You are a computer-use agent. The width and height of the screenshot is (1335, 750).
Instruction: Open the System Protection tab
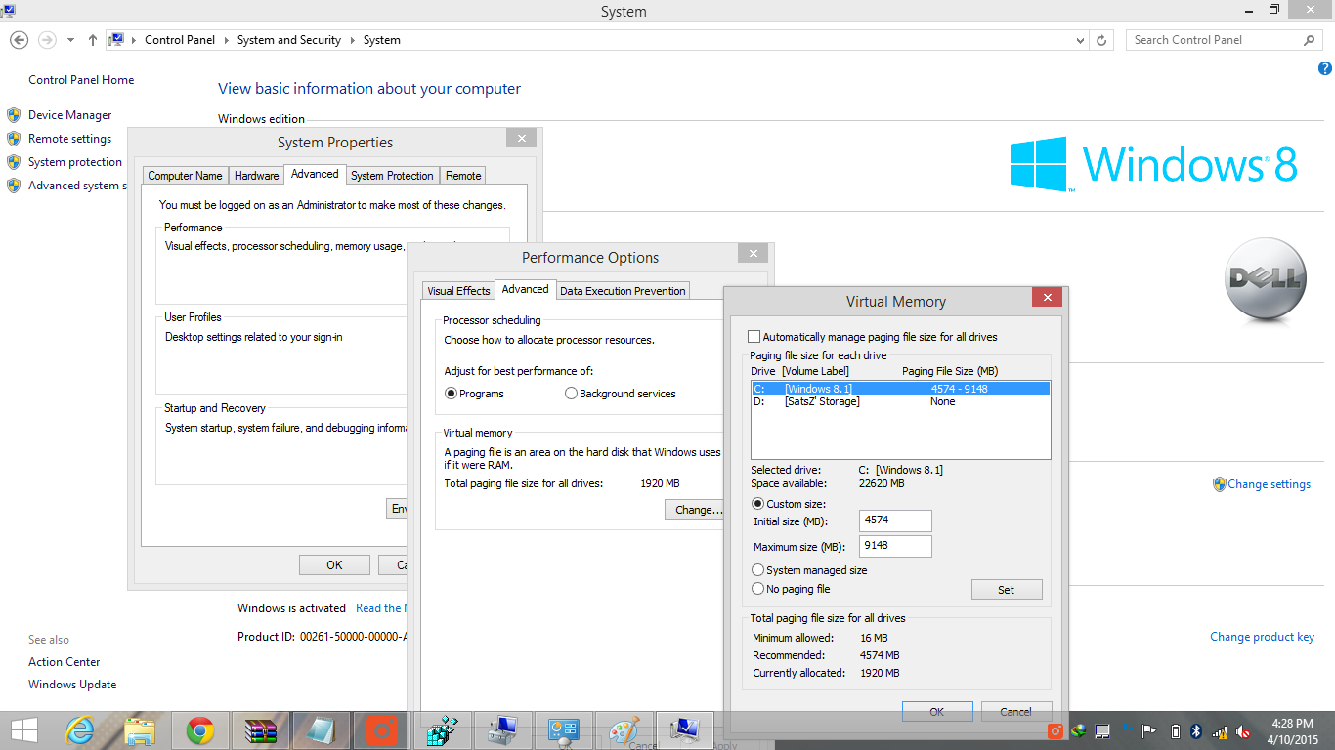click(392, 176)
